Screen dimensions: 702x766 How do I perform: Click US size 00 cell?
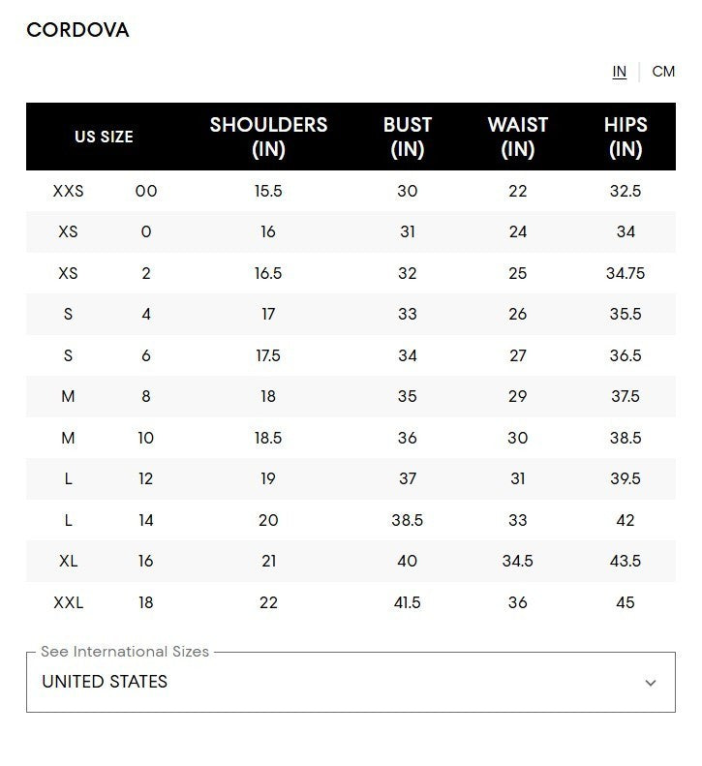pos(146,191)
